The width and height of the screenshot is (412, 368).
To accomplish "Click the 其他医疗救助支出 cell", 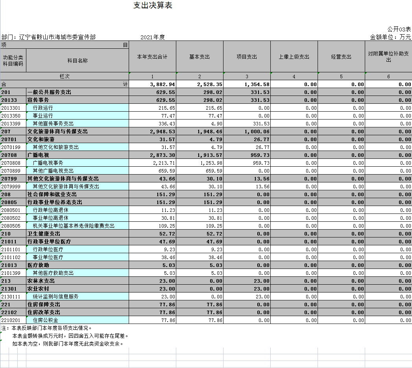I will pos(78,273).
